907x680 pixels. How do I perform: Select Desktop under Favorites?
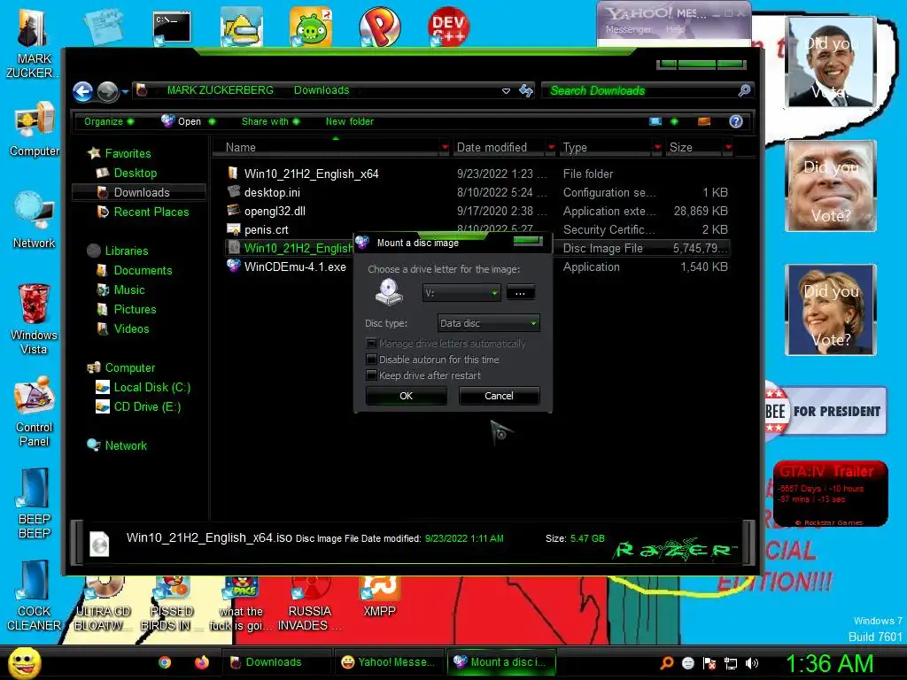pos(136,173)
